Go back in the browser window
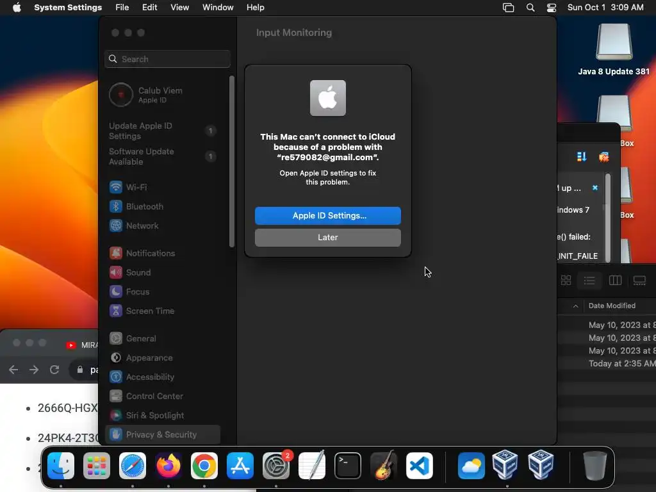 (13, 370)
